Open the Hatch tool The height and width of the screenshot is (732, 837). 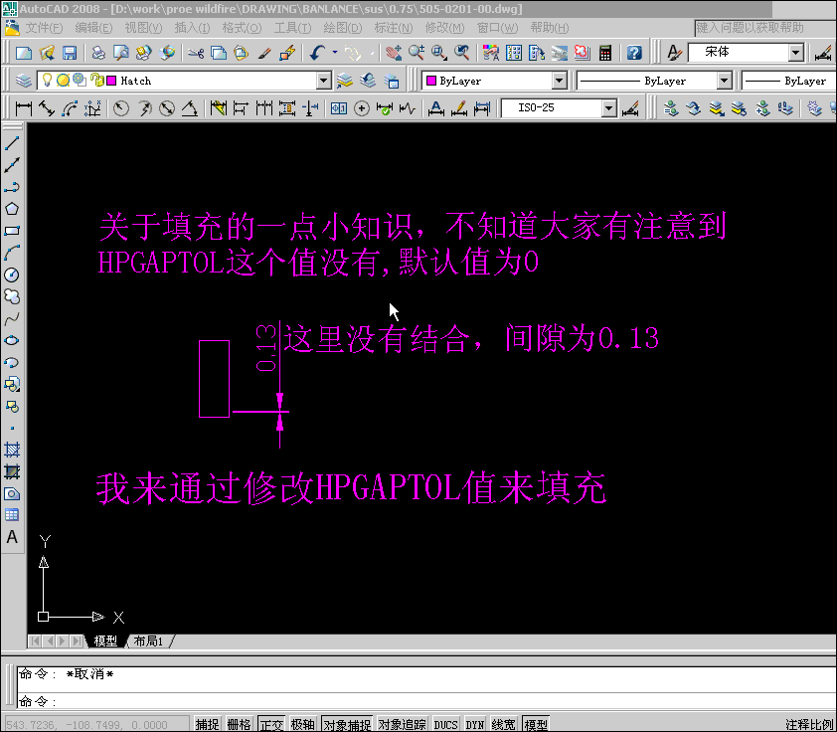pyautogui.click(x=12, y=450)
